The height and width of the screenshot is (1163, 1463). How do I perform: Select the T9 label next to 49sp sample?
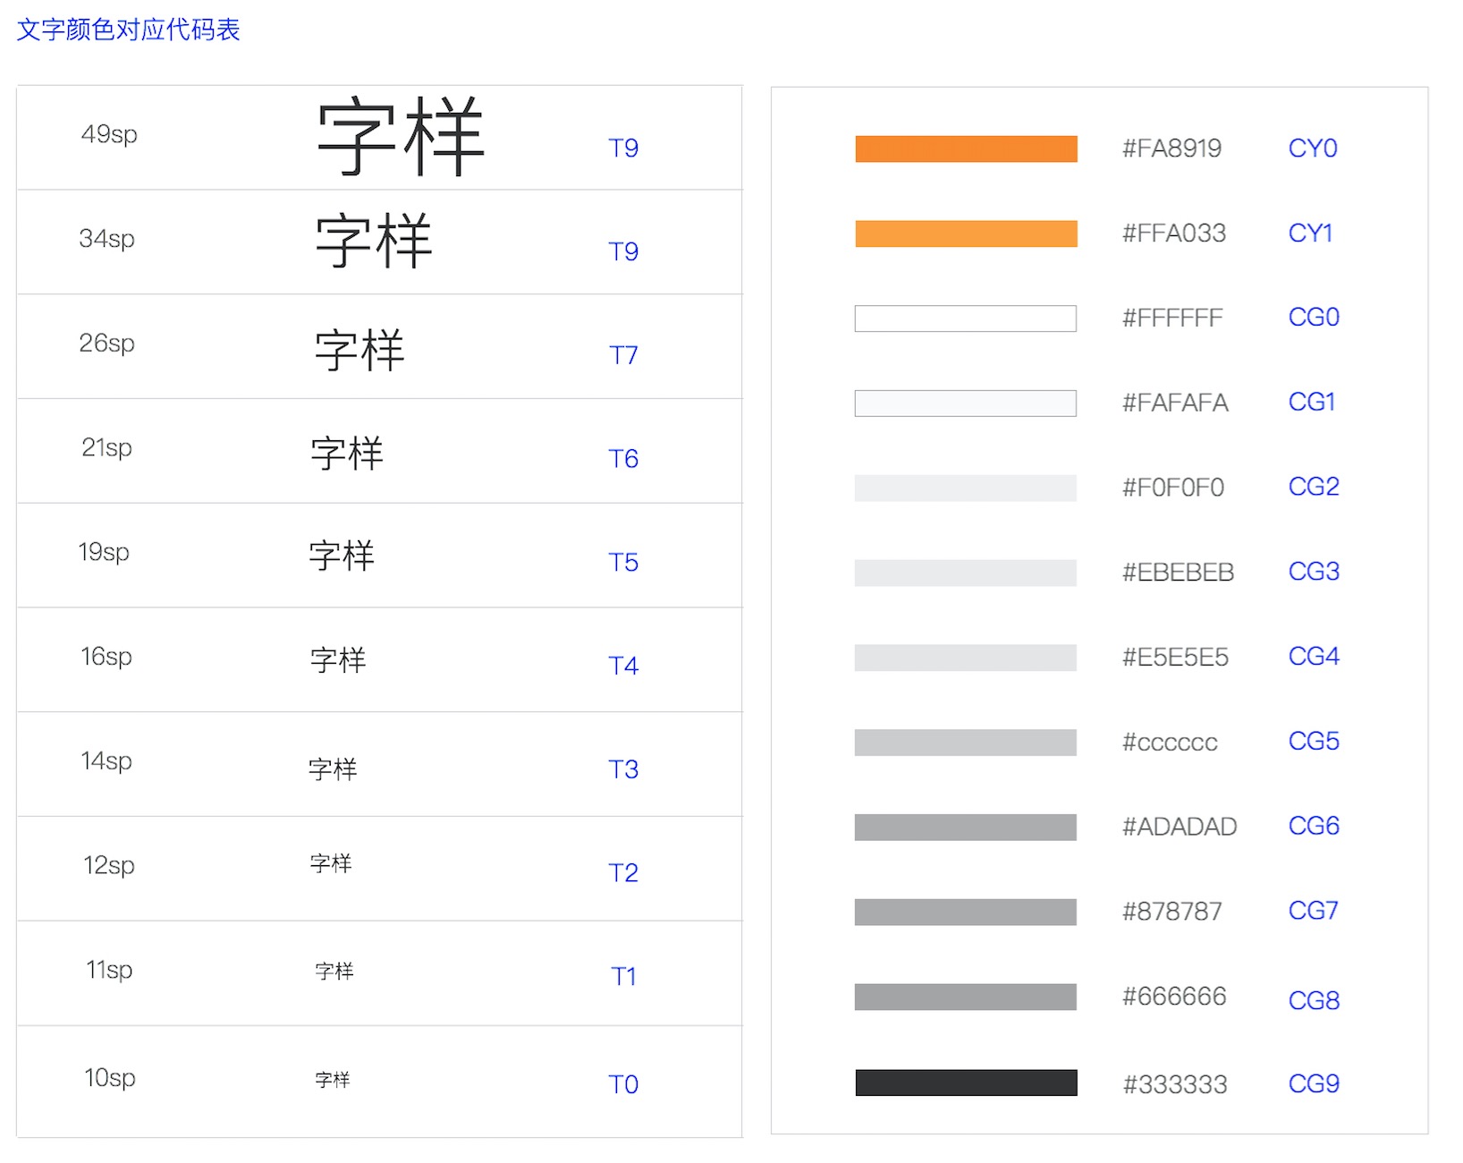click(x=623, y=149)
